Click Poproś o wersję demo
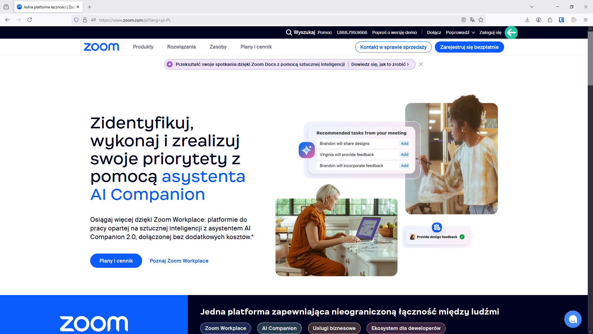Screen dimensions: 593x334 [394, 32]
